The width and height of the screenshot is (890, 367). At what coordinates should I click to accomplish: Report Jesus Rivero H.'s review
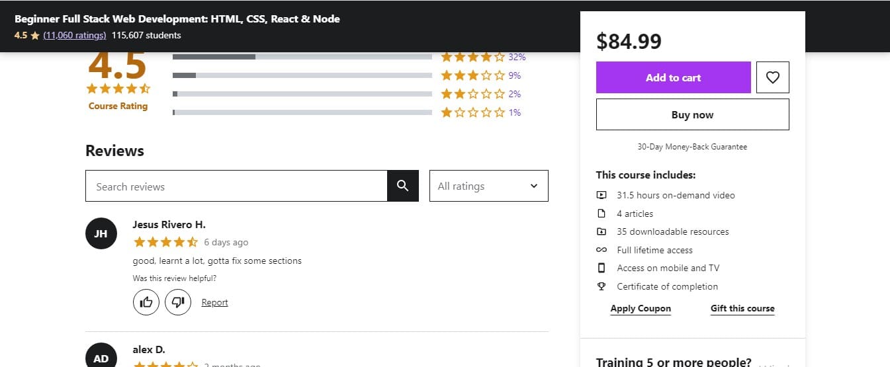click(214, 302)
